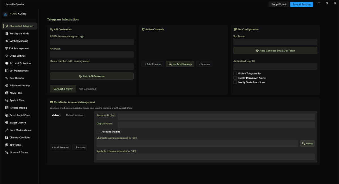The height and width of the screenshot is (184, 339).
Task: Click the Advanced Settings gear icon
Action: pos(7,85)
